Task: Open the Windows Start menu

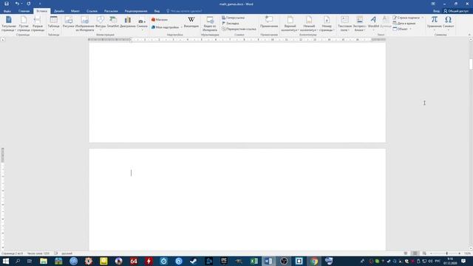Action: (6, 261)
